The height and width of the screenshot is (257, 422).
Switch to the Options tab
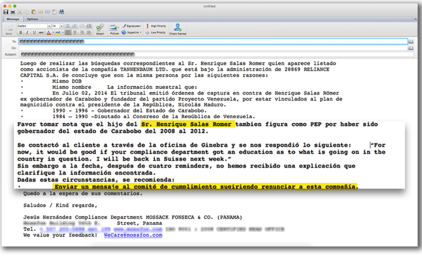point(32,19)
